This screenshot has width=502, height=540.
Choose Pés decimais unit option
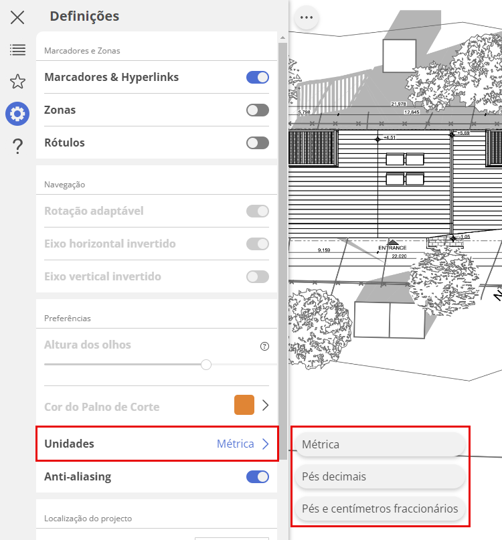coord(380,477)
